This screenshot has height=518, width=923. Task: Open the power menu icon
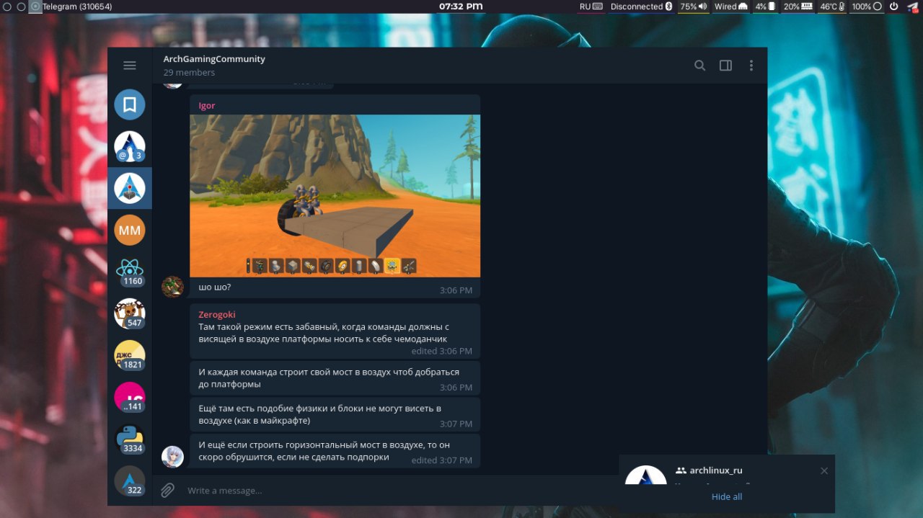pos(893,6)
